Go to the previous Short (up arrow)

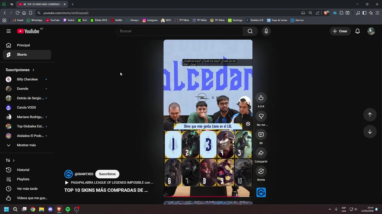370,115
